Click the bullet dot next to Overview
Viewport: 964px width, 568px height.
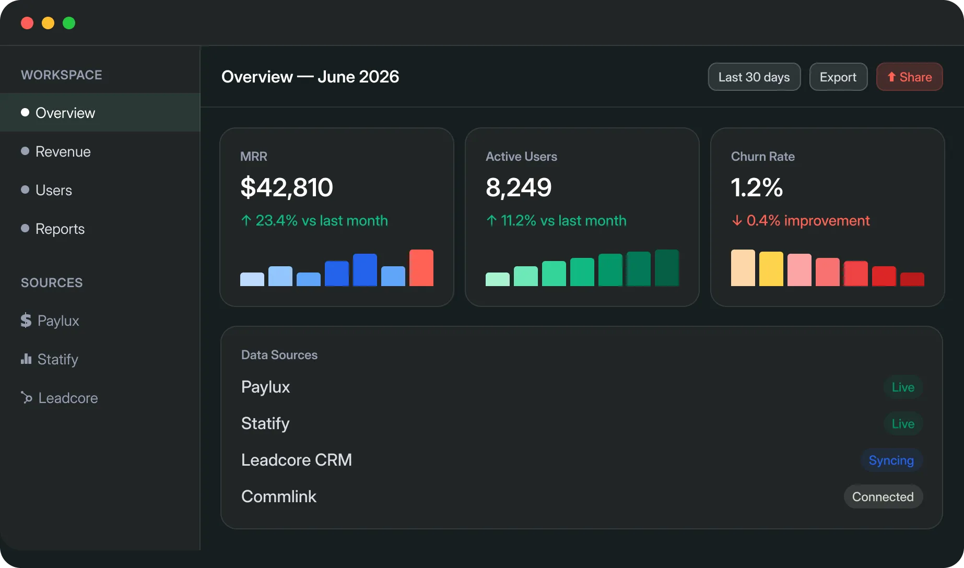click(x=25, y=112)
